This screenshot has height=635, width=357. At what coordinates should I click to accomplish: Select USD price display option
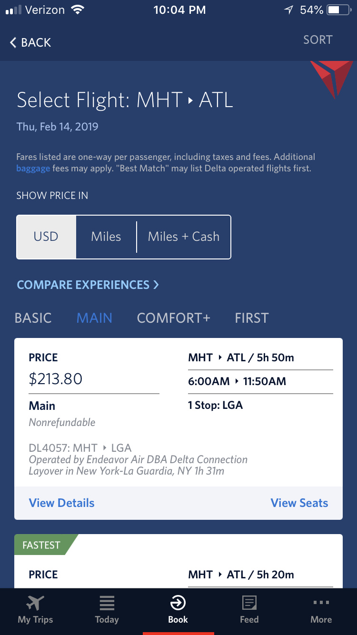(46, 237)
